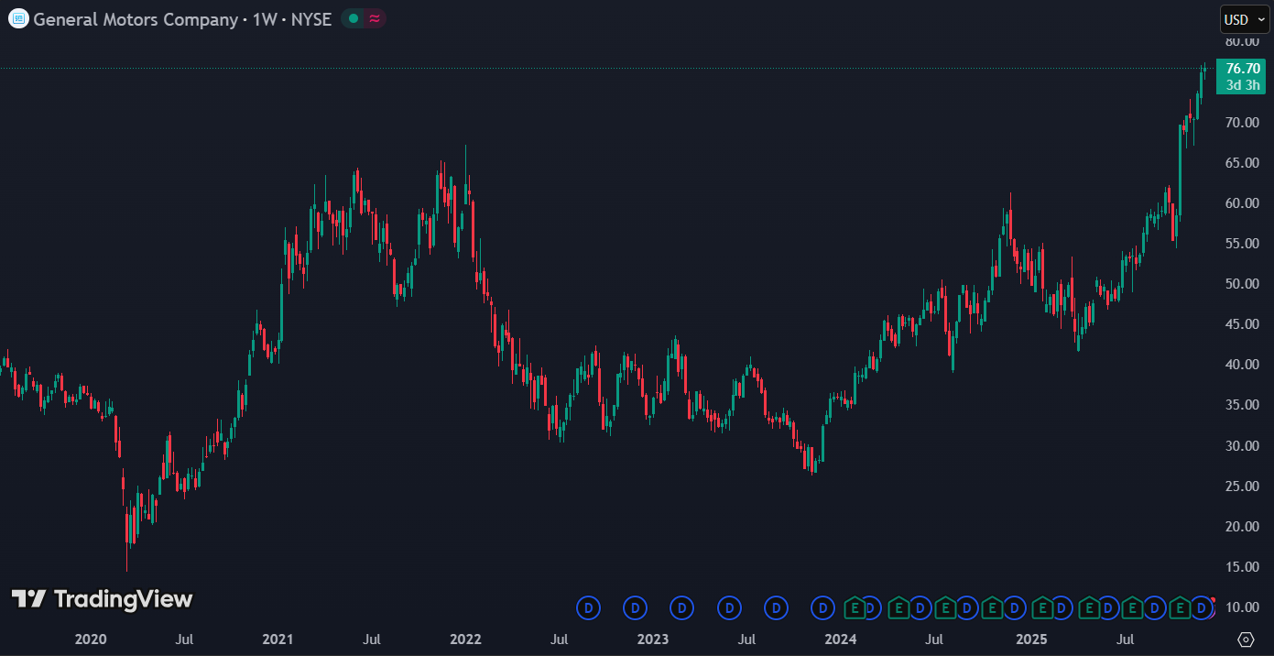Click the 40.00 price axis label
Screen dimensions: 1274x656
point(1243,364)
